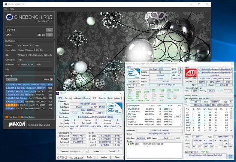236x162 pixels.
Task: Click the Intel Celeron logo in HWiNFO
Action: (133, 73)
